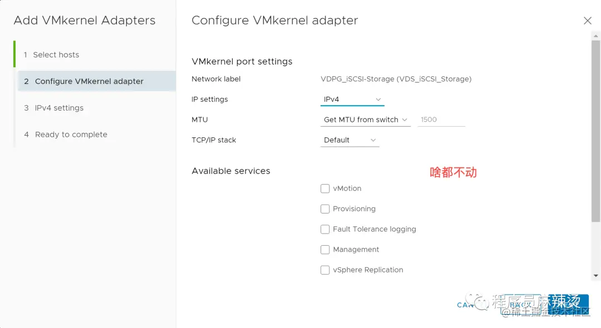Expand the TCP/IP stack Default dropdown

pos(349,140)
